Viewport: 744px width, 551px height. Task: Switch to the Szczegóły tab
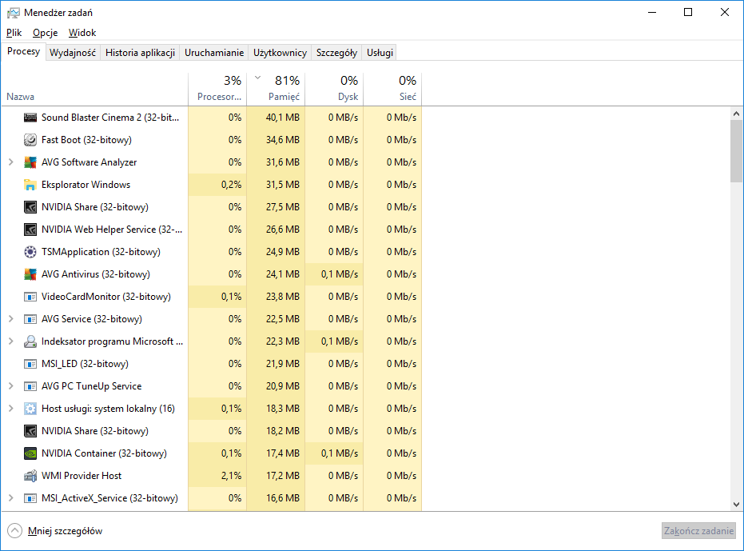[336, 53]
